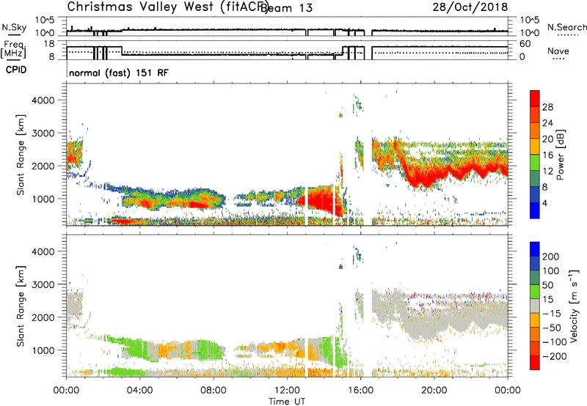Click the 'Beam 13' label

coord(287,8)
